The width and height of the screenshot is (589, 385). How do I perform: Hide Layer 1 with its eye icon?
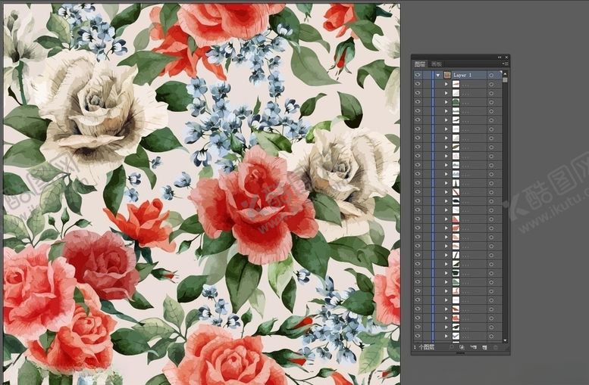point(418,75)
